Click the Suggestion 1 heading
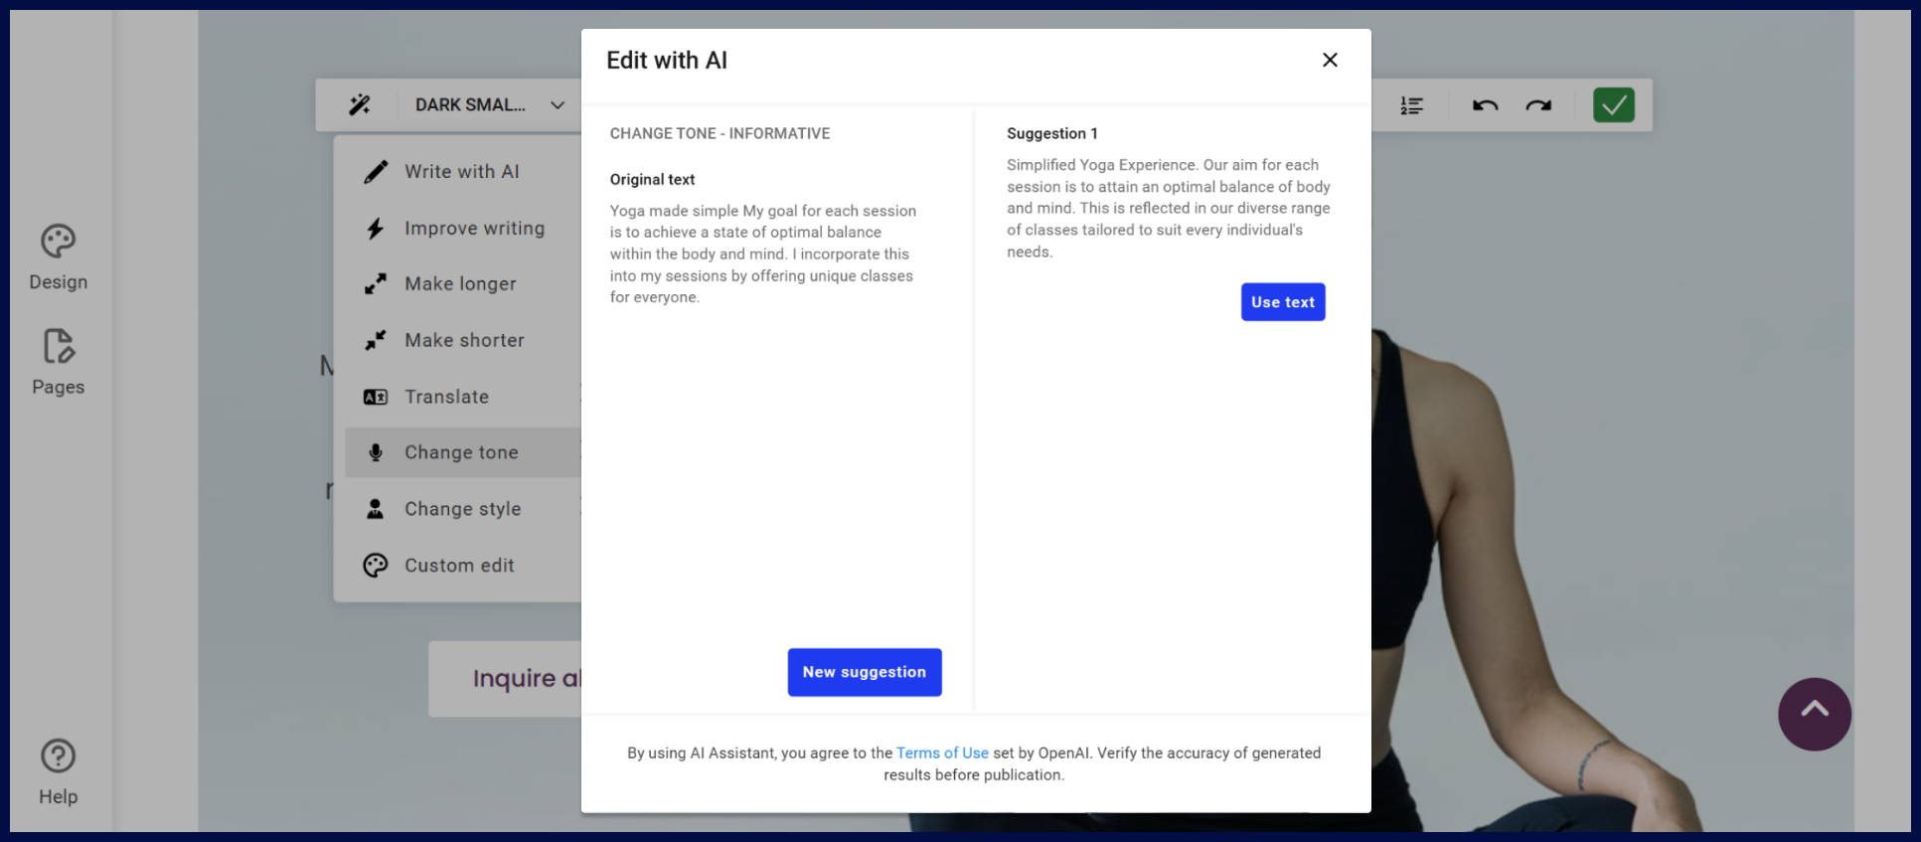 (x=1052, y=133)
